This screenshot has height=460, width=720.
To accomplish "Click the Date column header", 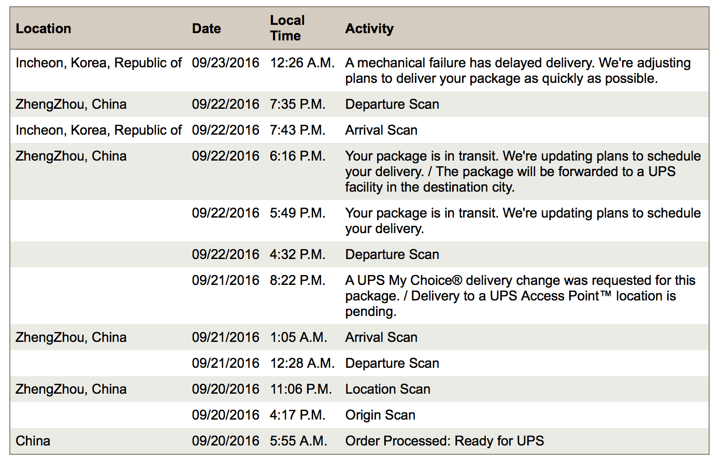I will (x=207, y=28).
